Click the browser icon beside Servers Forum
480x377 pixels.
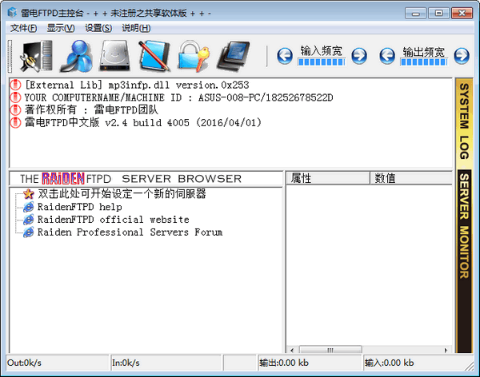(29, 232)
